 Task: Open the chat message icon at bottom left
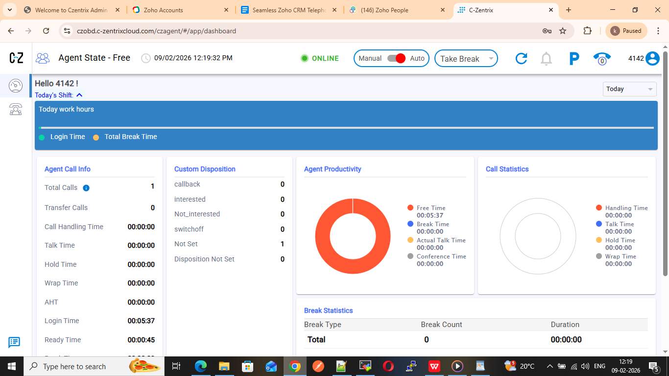pos(14,342)
